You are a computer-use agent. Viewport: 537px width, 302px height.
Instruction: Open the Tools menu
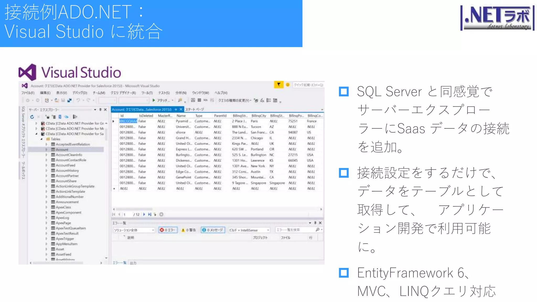pos(147,93)
